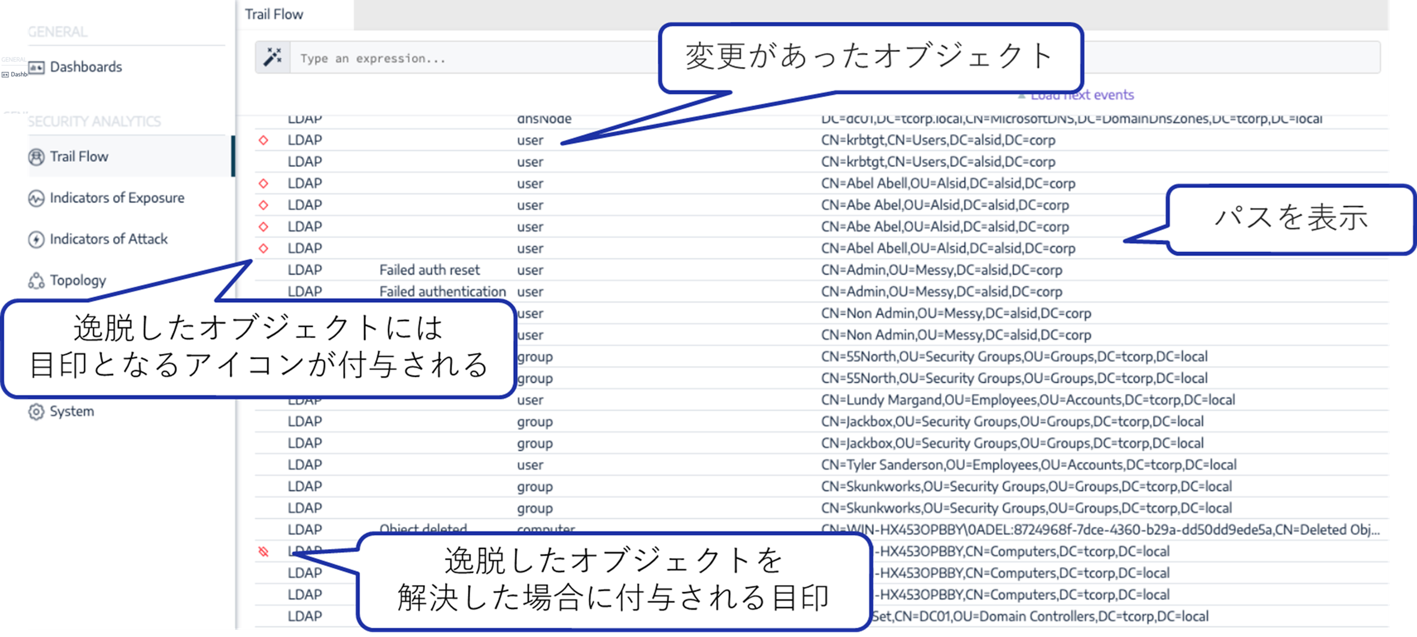1417x637 pixels.
Task: Select the Failed auth reset event row
Action: pyautogui.click(x=821, y=270)
